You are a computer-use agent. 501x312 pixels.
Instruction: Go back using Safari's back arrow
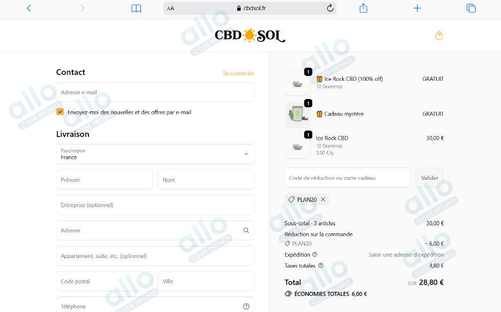tap(29, 8)
